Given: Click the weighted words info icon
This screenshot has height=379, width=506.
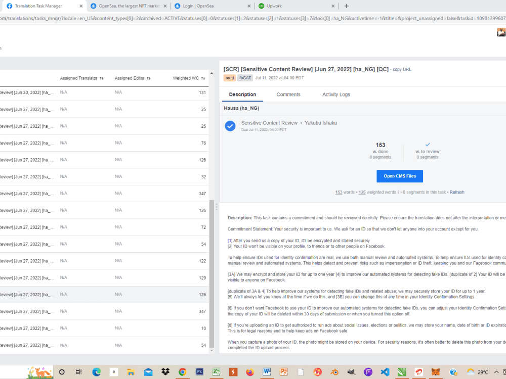Looking at the screenshot, I should 398,193.
